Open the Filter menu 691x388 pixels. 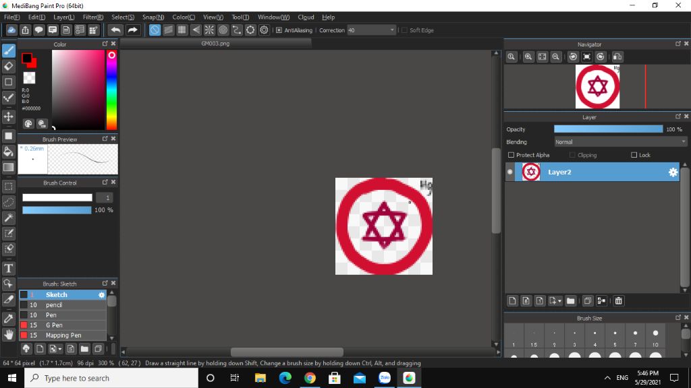(93, 17)
